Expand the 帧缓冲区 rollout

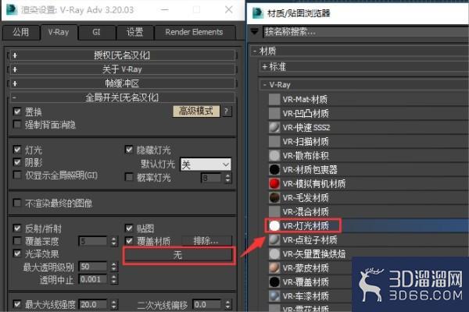(x=123, y=83)
